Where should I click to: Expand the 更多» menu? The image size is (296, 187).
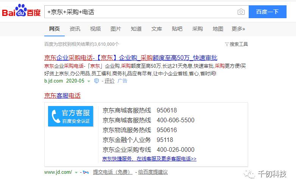(238, 29)
